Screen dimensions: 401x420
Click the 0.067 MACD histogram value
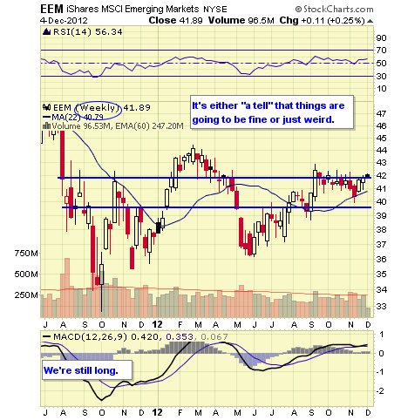point(214,337)
